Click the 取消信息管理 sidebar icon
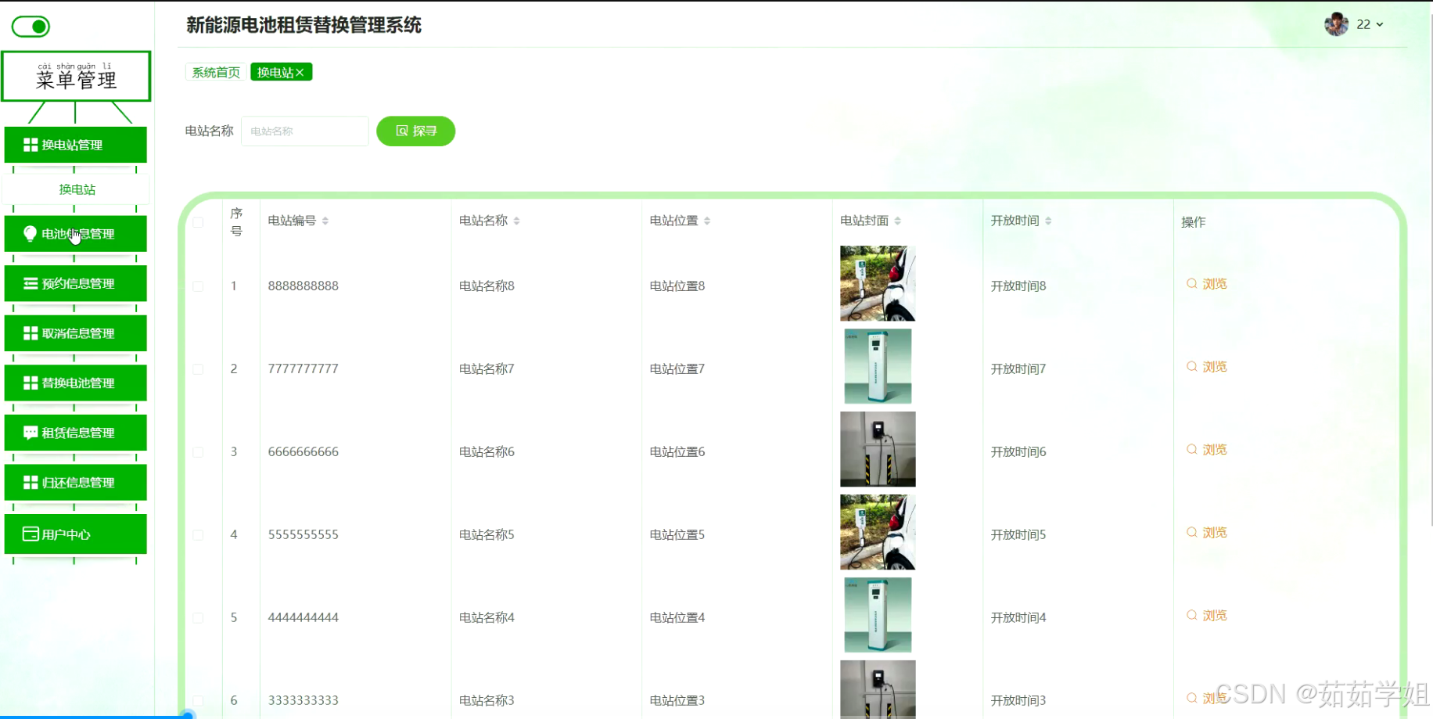1433x719 pixels. 30,333
